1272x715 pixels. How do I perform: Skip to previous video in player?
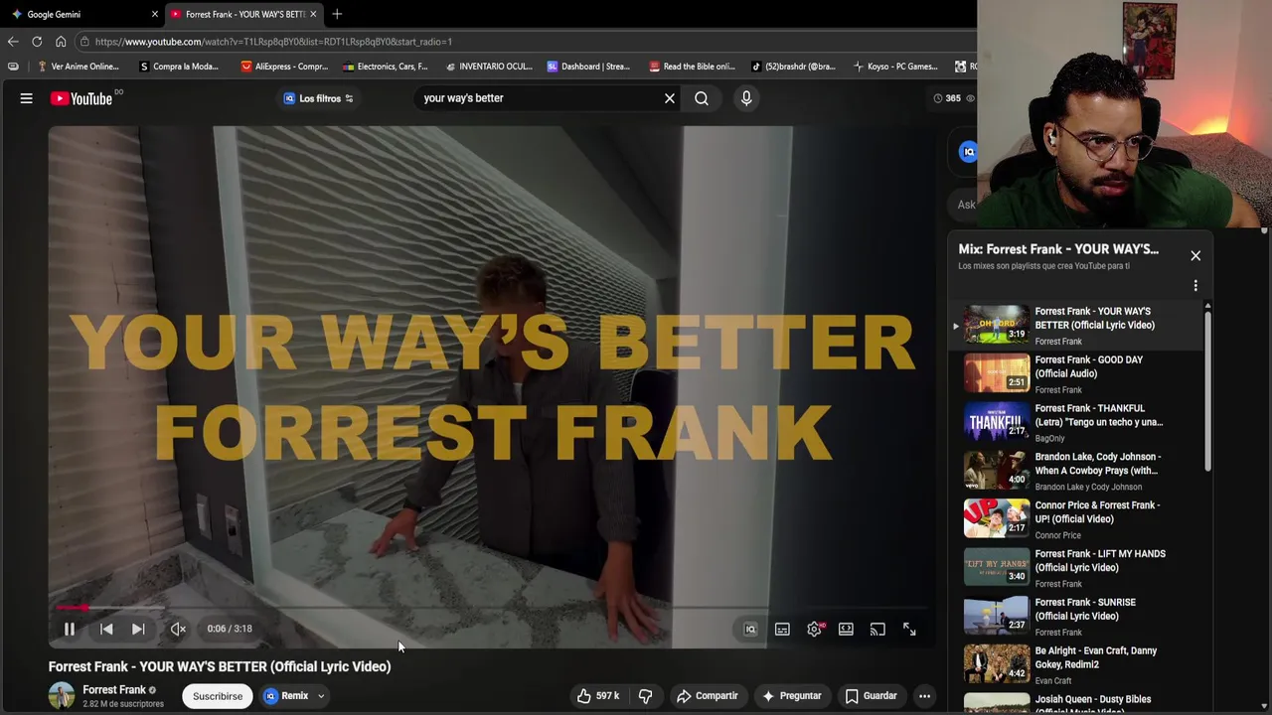pos(106,629)
